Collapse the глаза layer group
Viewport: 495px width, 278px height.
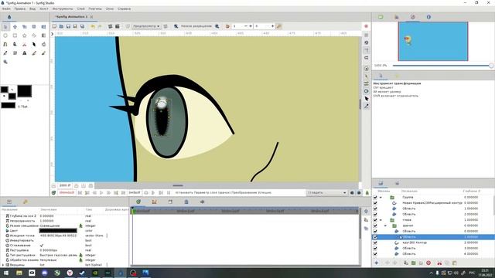coord(381,220)
